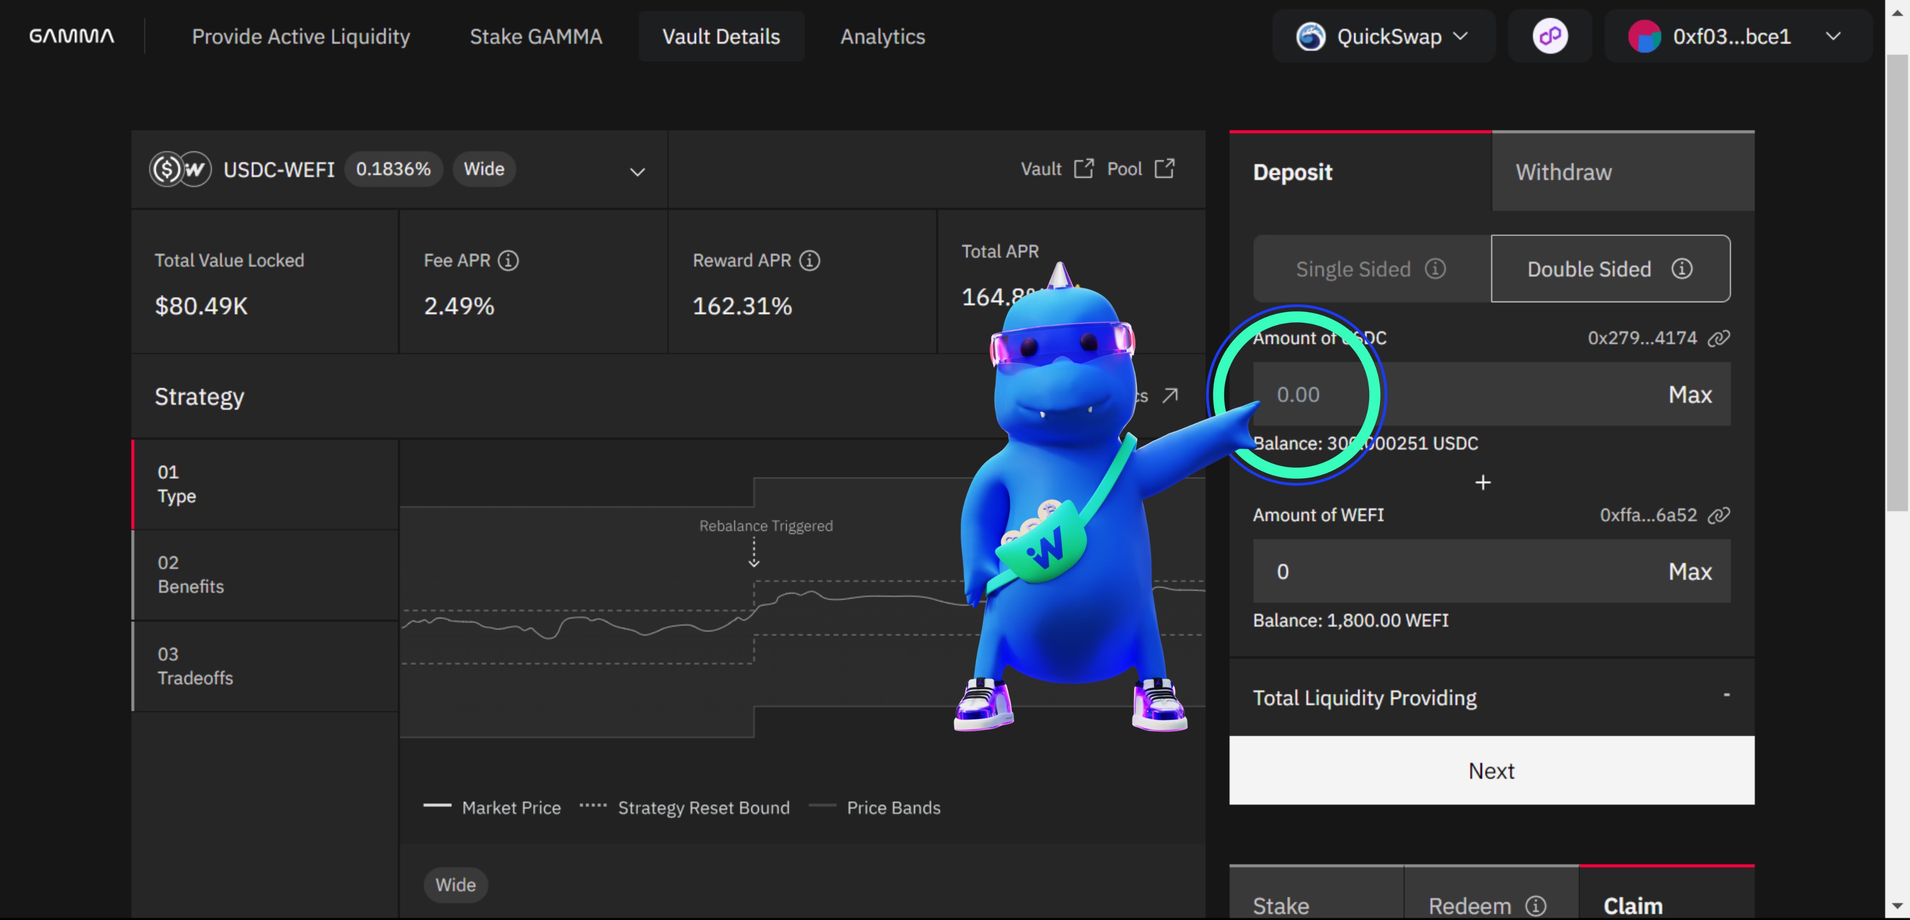1910x920 pixels.
Task: Click the Strategy Reset Bound legend entry
Action: pyautogui.click(x=685, y=807)
